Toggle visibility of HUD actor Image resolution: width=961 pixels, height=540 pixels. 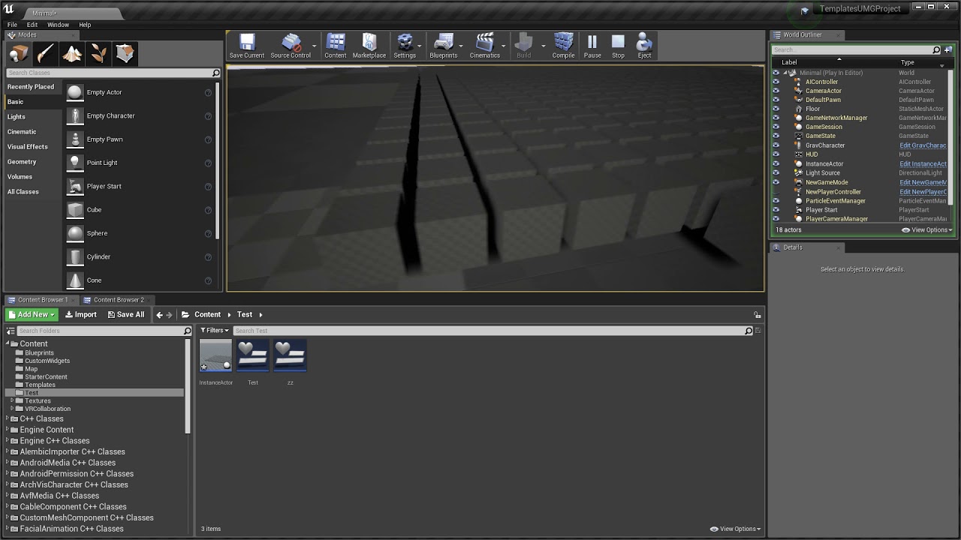776,154
